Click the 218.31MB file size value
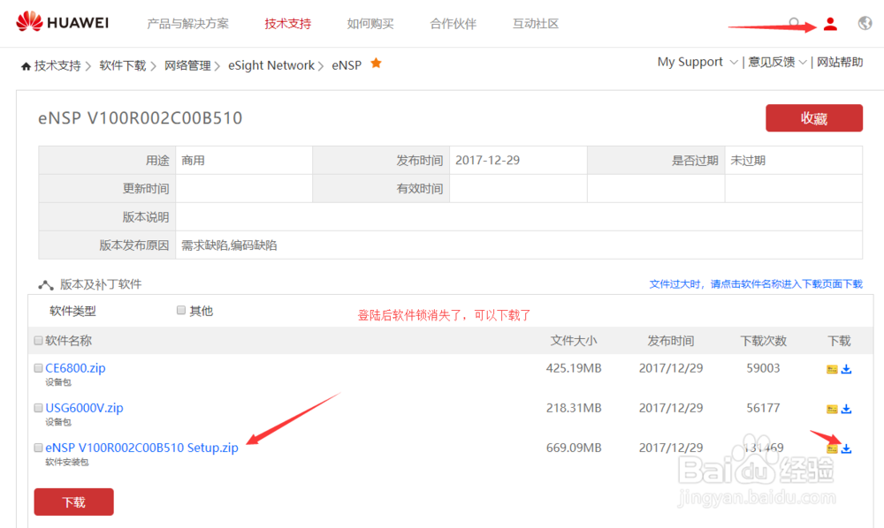 pyautogui.click(x=574, y=408)
